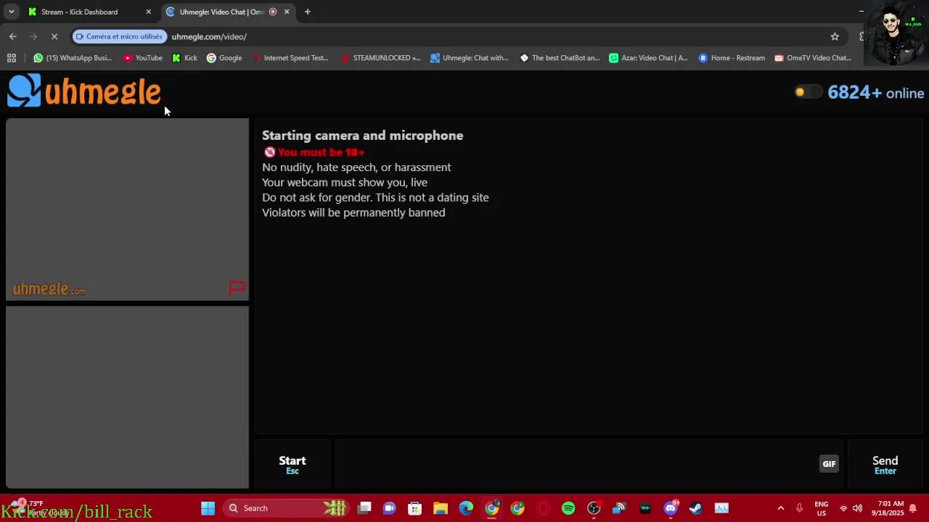Open Discord from taskbar
929x522 pixels.
click(671, 508)
